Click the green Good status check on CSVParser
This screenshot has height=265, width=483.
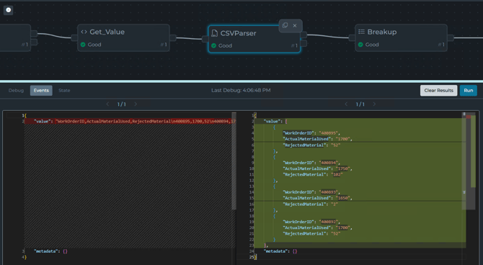coord(214,45)
